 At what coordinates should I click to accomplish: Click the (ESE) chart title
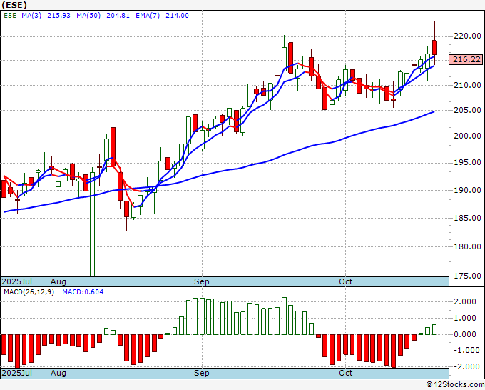tap(14, 5)
